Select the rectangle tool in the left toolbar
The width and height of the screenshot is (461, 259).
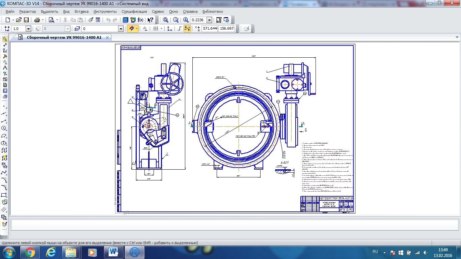[x=4, y=195]
